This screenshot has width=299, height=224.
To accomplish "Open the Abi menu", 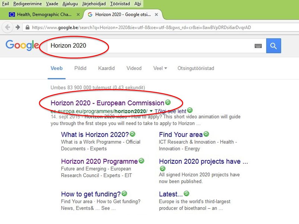I will (x=138, y=4).
